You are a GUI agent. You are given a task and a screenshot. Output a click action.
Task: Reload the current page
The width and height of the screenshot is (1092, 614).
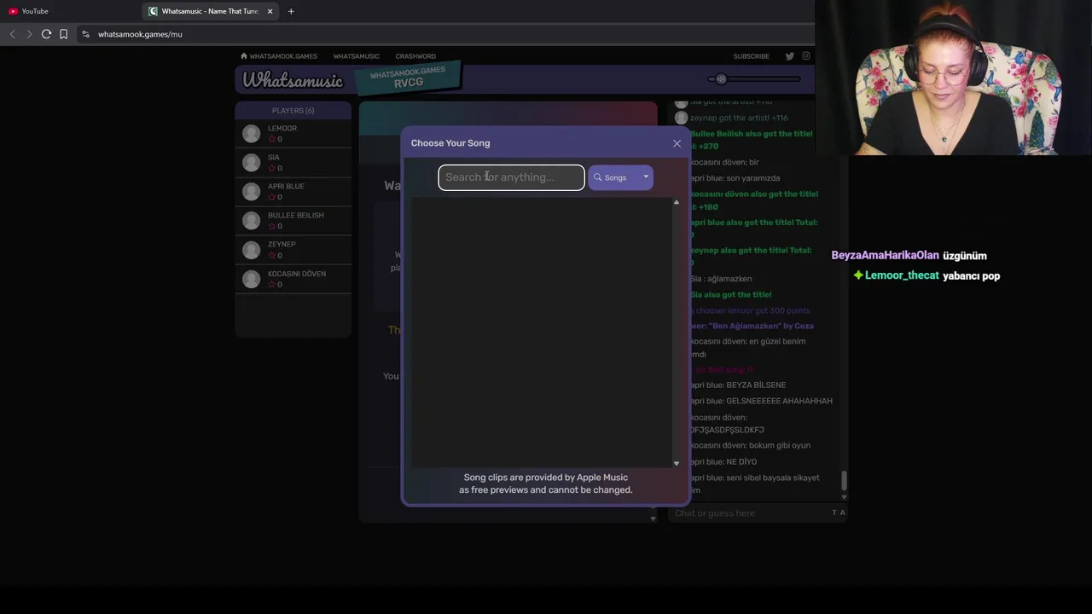[46, 34]
